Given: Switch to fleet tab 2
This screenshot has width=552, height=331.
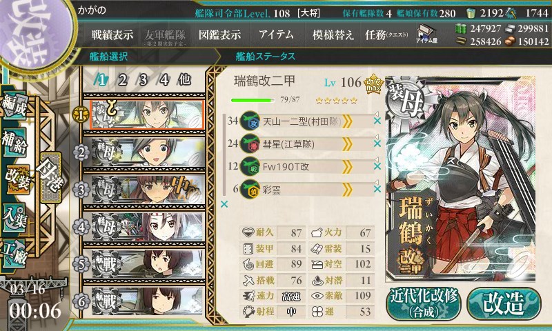Looking at the screenshot, I should coord(122,80).
